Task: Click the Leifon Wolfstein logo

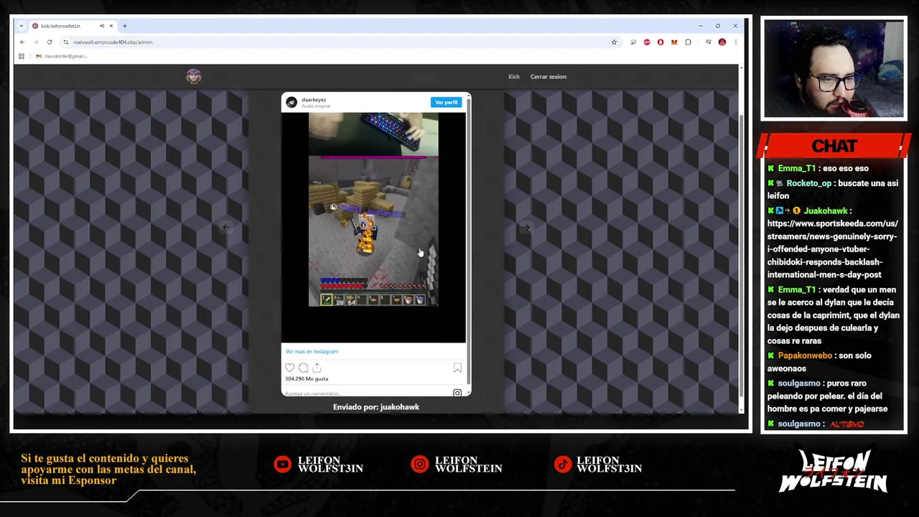Action: (x=833, y=471)
